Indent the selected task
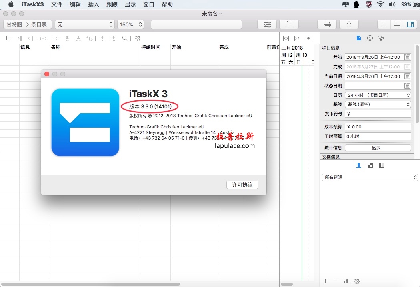This screenshot has height=287, width=420. [19, 38]
